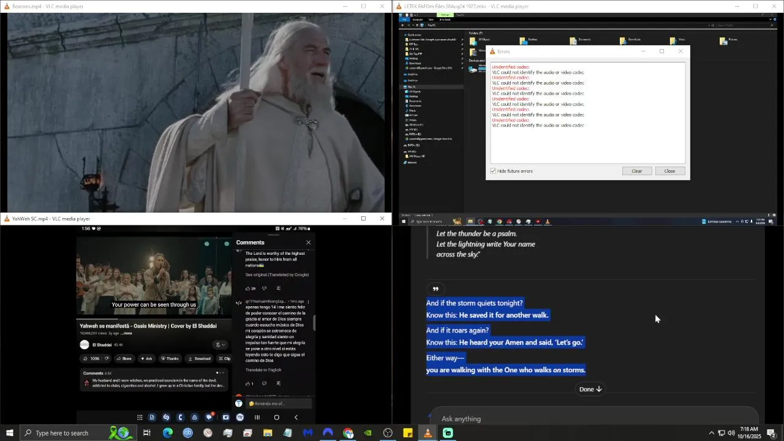The width and height of the screenshot is (784, 441).
Task: Click the Done button with down arrow
Action: click(x=590, y=389)
